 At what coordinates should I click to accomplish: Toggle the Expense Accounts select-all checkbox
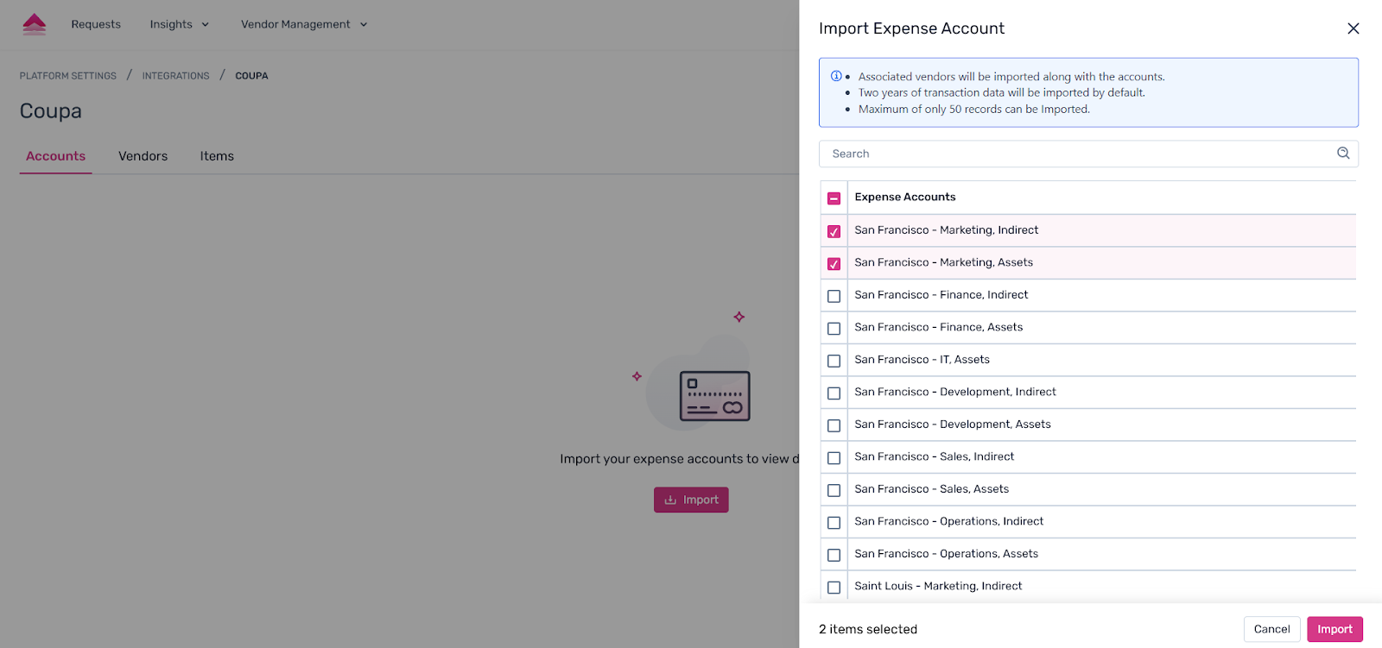[834, 198]
